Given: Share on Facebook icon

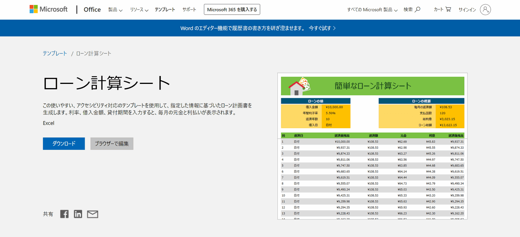Looking at the screenshot, I should pos(64,214).
